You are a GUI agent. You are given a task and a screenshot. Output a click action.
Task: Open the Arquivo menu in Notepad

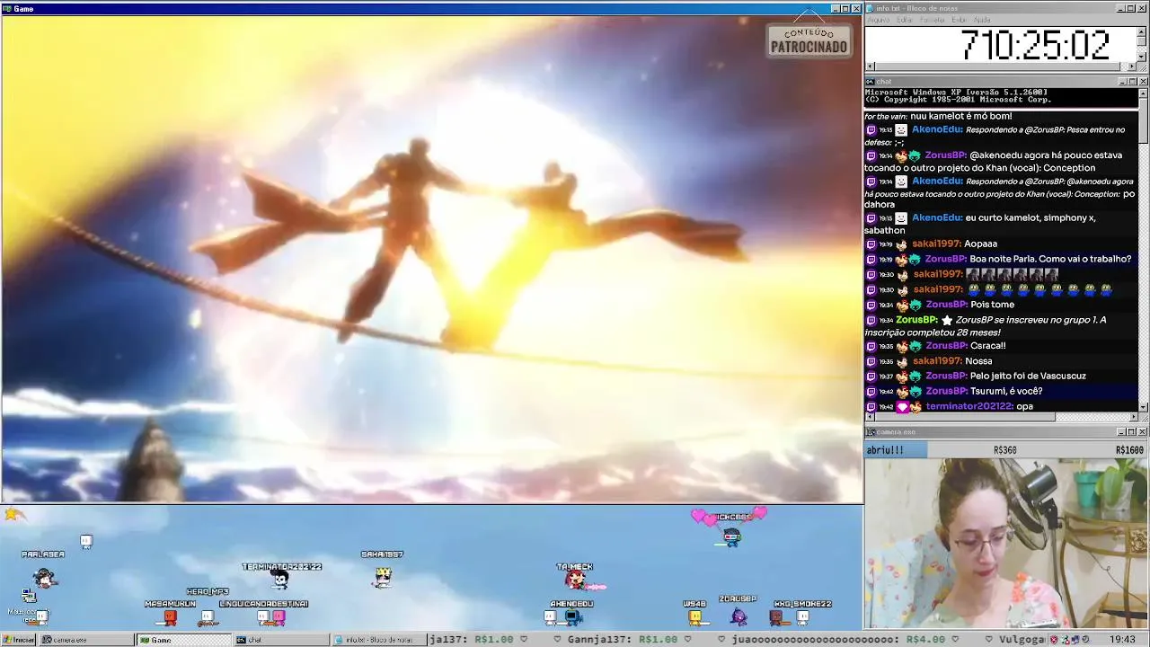point(878,20)
